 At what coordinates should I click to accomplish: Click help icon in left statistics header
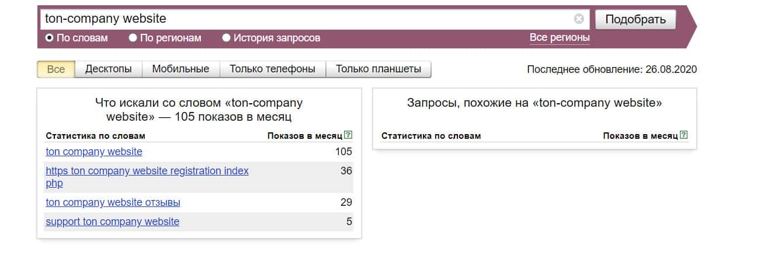coord(349,135)
